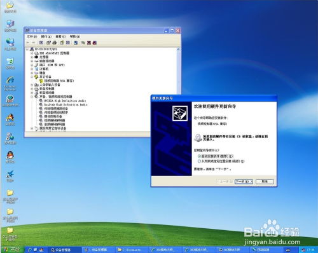The height and width of the screenshot is (253, 318).
Task: Click the yellow question mark icon for 其它设备
Action: [x=36, y=77]
